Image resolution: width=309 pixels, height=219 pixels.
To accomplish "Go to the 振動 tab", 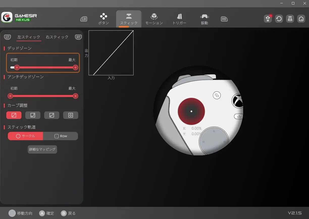I will (x=204, y=19).
